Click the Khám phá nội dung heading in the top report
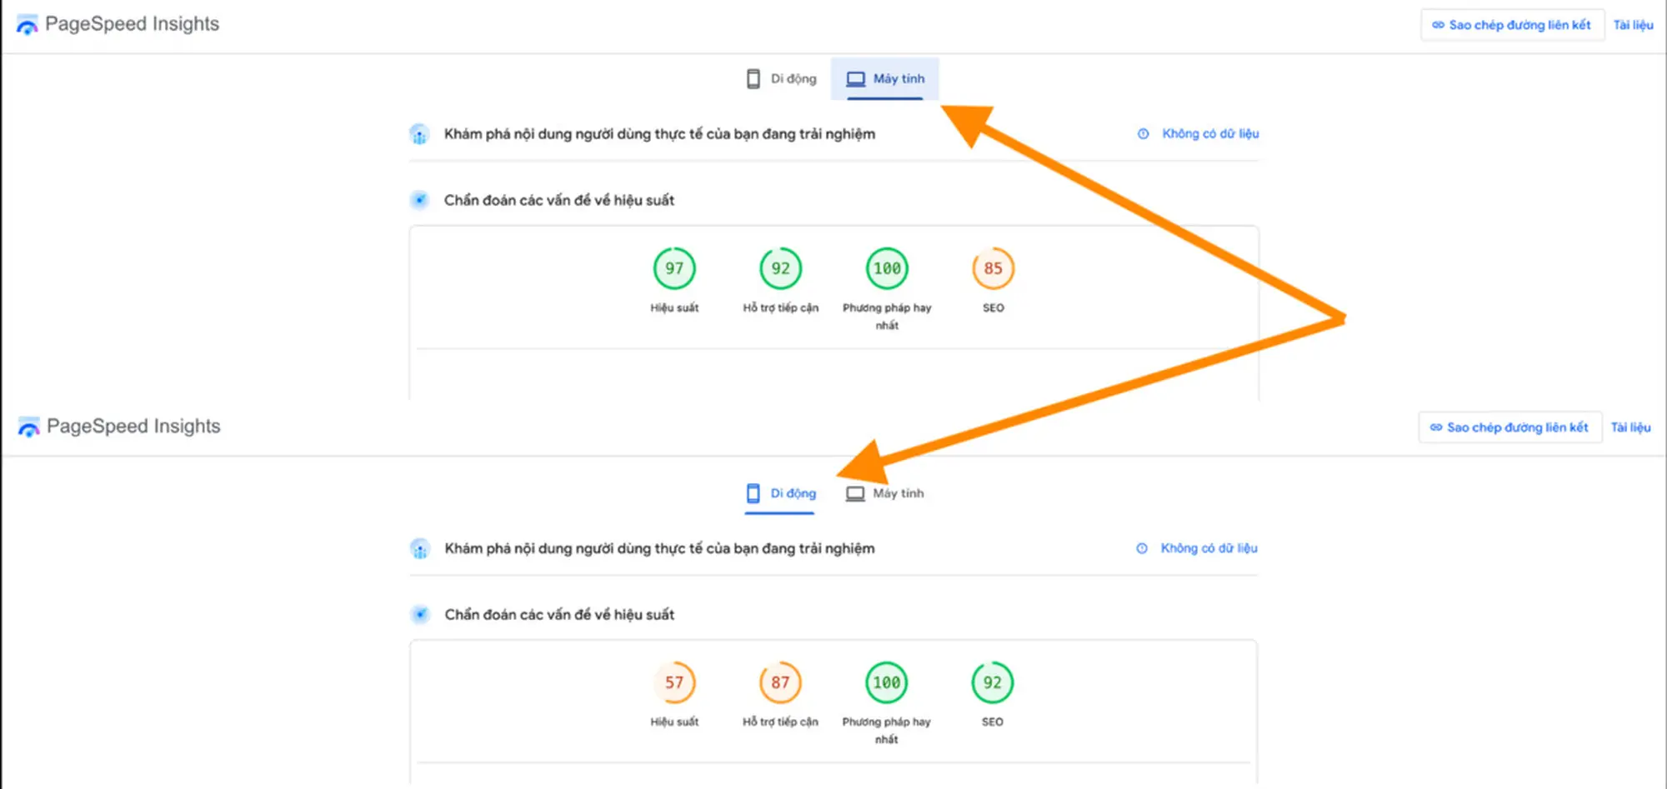This screenshot has width=1667, height=789. pos(659,134)
